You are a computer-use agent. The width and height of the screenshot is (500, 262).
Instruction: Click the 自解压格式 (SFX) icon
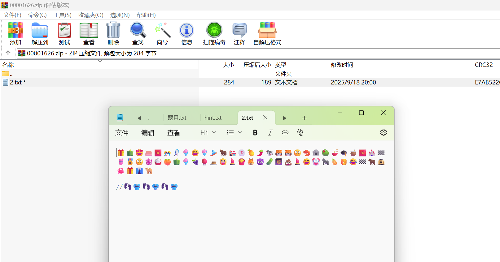(267, 33)
